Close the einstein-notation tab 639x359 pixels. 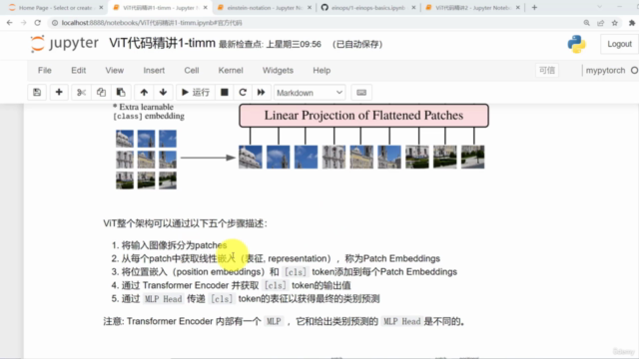[x=310, y=8]
